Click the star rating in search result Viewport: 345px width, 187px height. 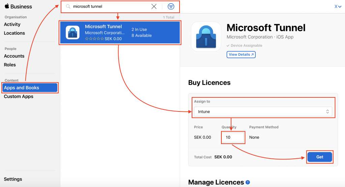pos(94,39)
